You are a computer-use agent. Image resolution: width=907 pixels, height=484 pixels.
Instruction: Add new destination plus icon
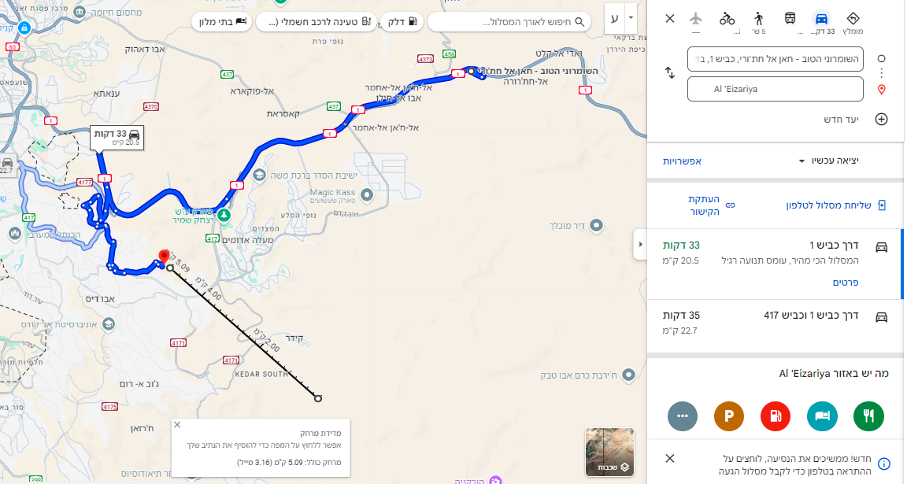pyautogui.click(x=881, y=119)
